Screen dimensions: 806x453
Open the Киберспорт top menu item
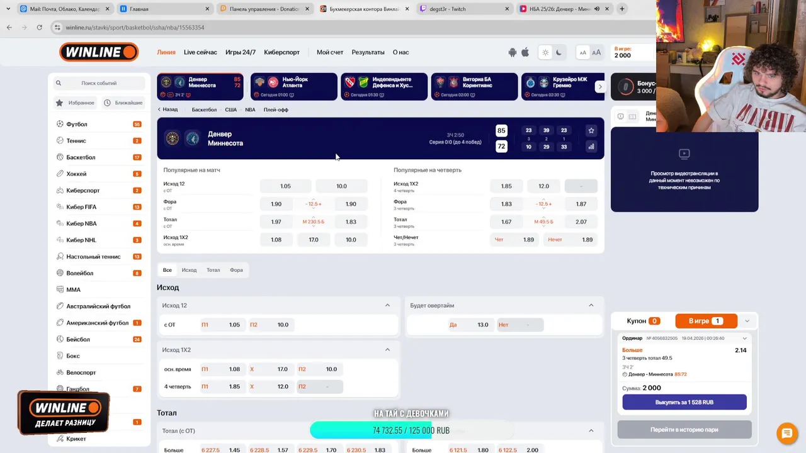281,52
